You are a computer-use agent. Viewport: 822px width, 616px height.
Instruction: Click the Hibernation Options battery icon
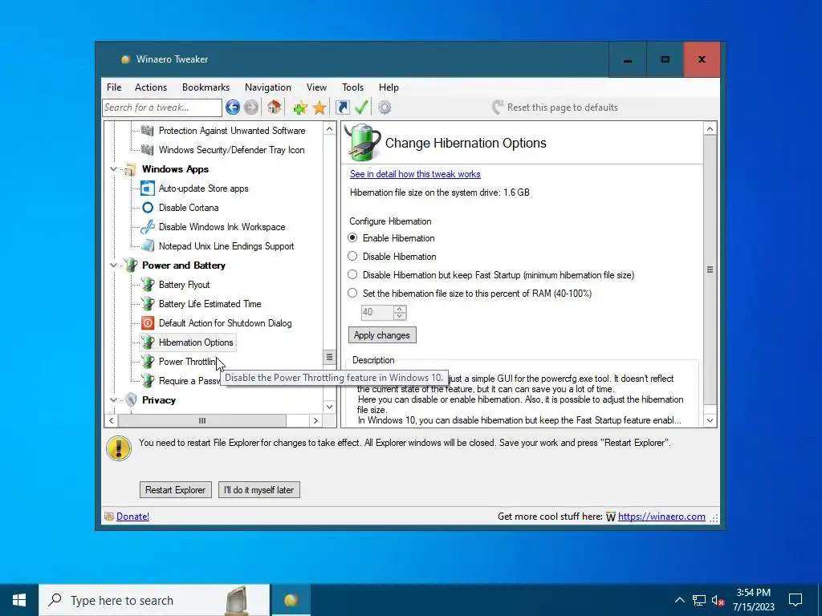click(148, 342)
